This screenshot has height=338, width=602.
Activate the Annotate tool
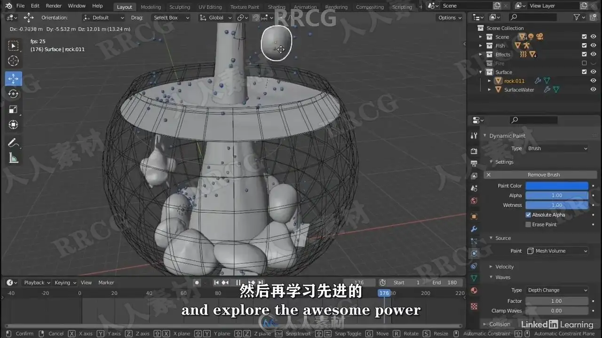point(14,143)
